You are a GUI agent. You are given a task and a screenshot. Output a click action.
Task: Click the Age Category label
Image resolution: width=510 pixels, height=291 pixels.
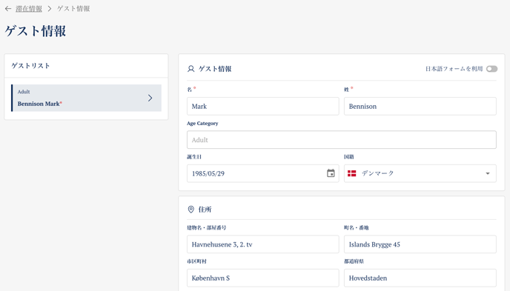(202, 124)
